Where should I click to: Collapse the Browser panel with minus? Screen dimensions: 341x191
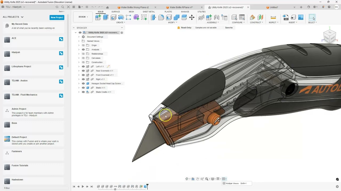pos(122,28)
